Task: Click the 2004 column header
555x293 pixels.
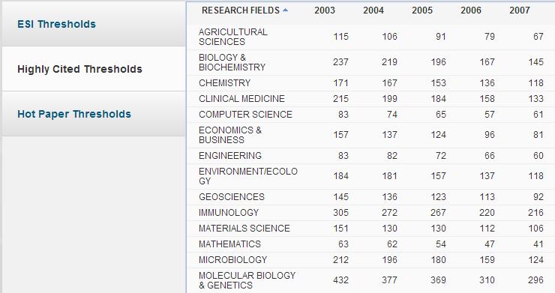Action: (373, 10)
